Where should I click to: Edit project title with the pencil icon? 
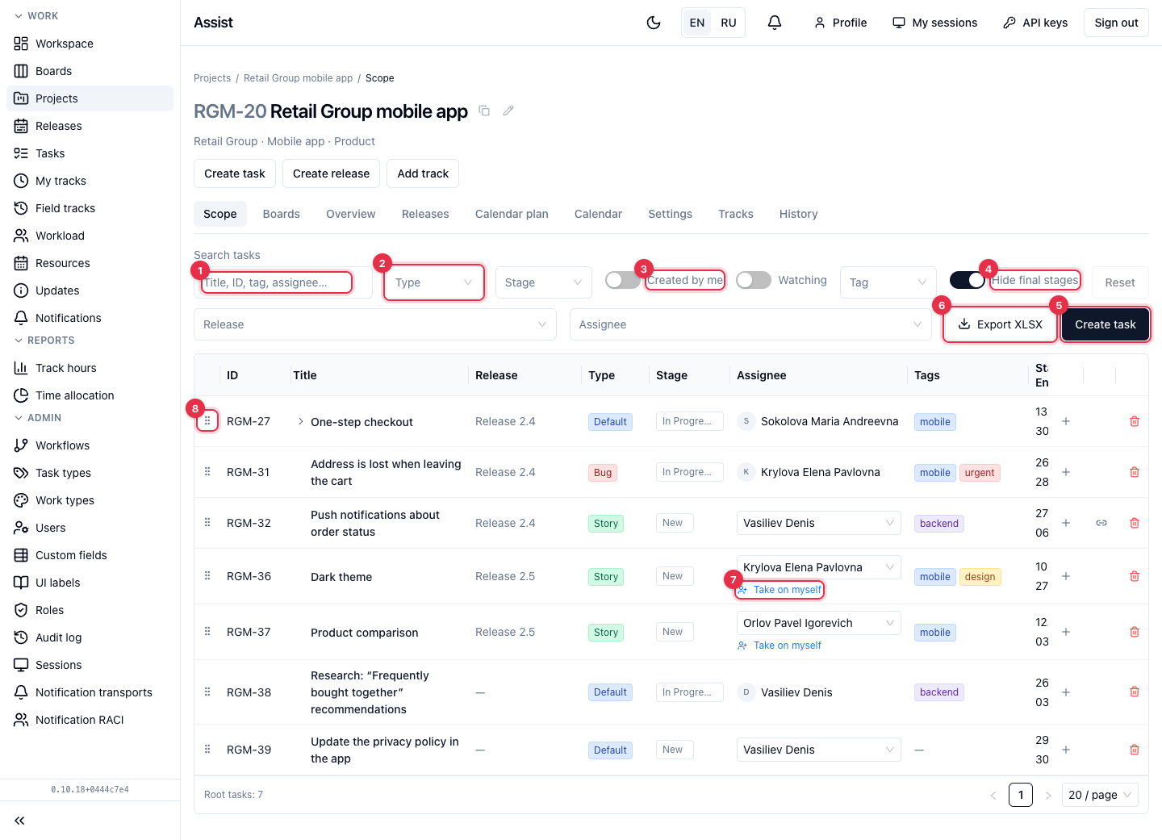pos(508,111)
